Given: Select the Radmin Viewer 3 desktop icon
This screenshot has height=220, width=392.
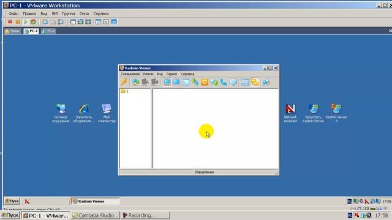Looking at the screenshot, I should coord(336,113).
